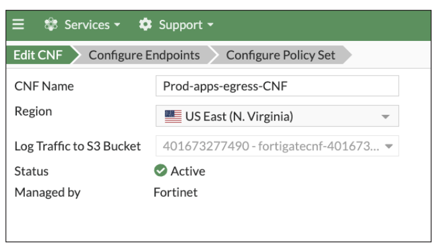This screenshot has height=247, width=439.
Task: Click the Fortinet managed-by value
Action: point(175,192)
